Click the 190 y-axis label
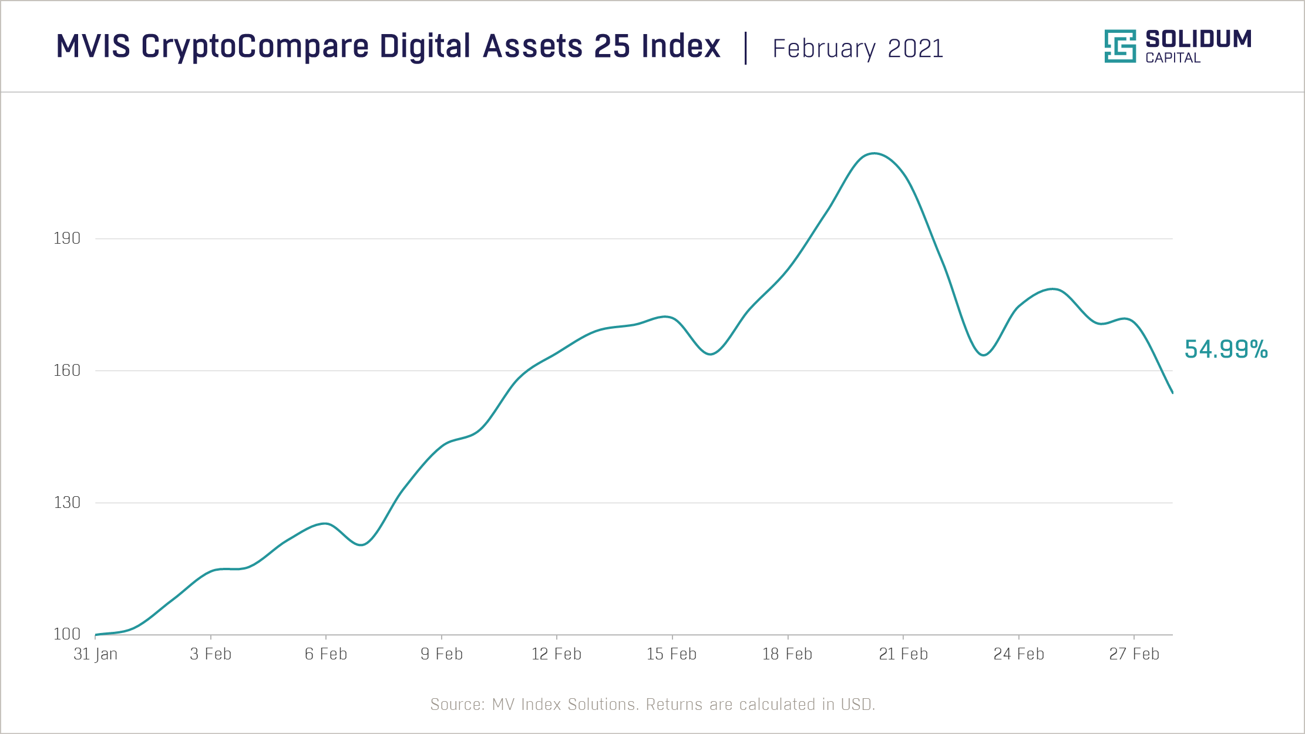This screenshot has width=1305, height=734. [67, 238]
